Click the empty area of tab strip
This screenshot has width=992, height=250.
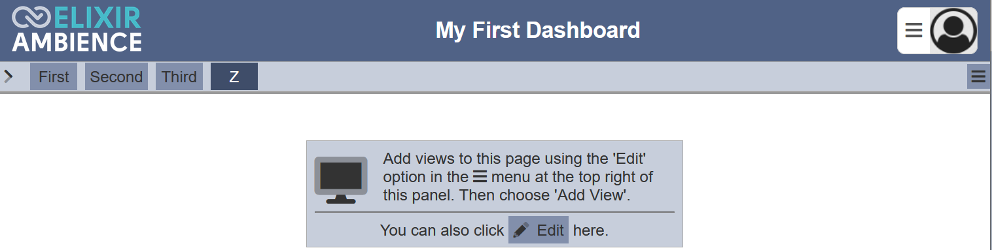612,76
